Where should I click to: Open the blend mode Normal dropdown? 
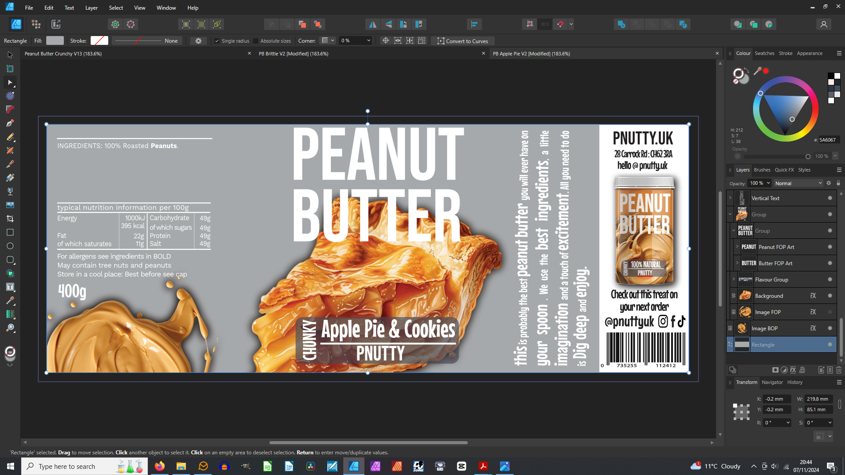coord(798,183)
